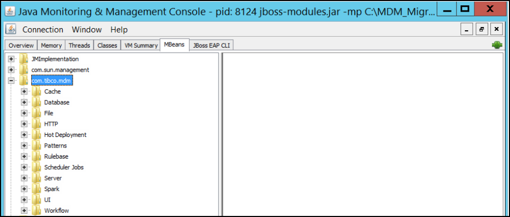
Task: Open the Connection menu
Action: pyautogui.click(x=43, y=30)
